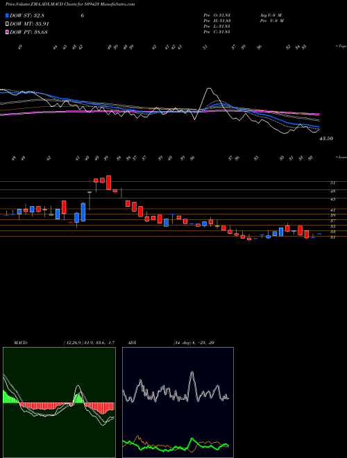This screenshot has height=458, width=347.
Task: Click the 39 price level axis label
Action: pyautogui.click(x=332, y=215)
